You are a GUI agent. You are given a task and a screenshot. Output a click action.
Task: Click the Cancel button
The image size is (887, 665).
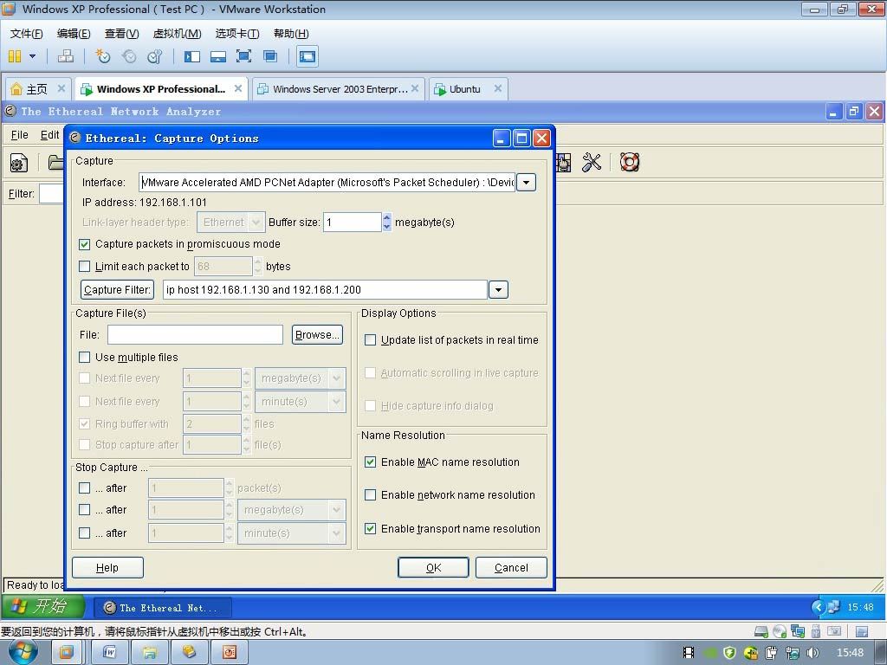pyautogui.click(x=511, y=567)
